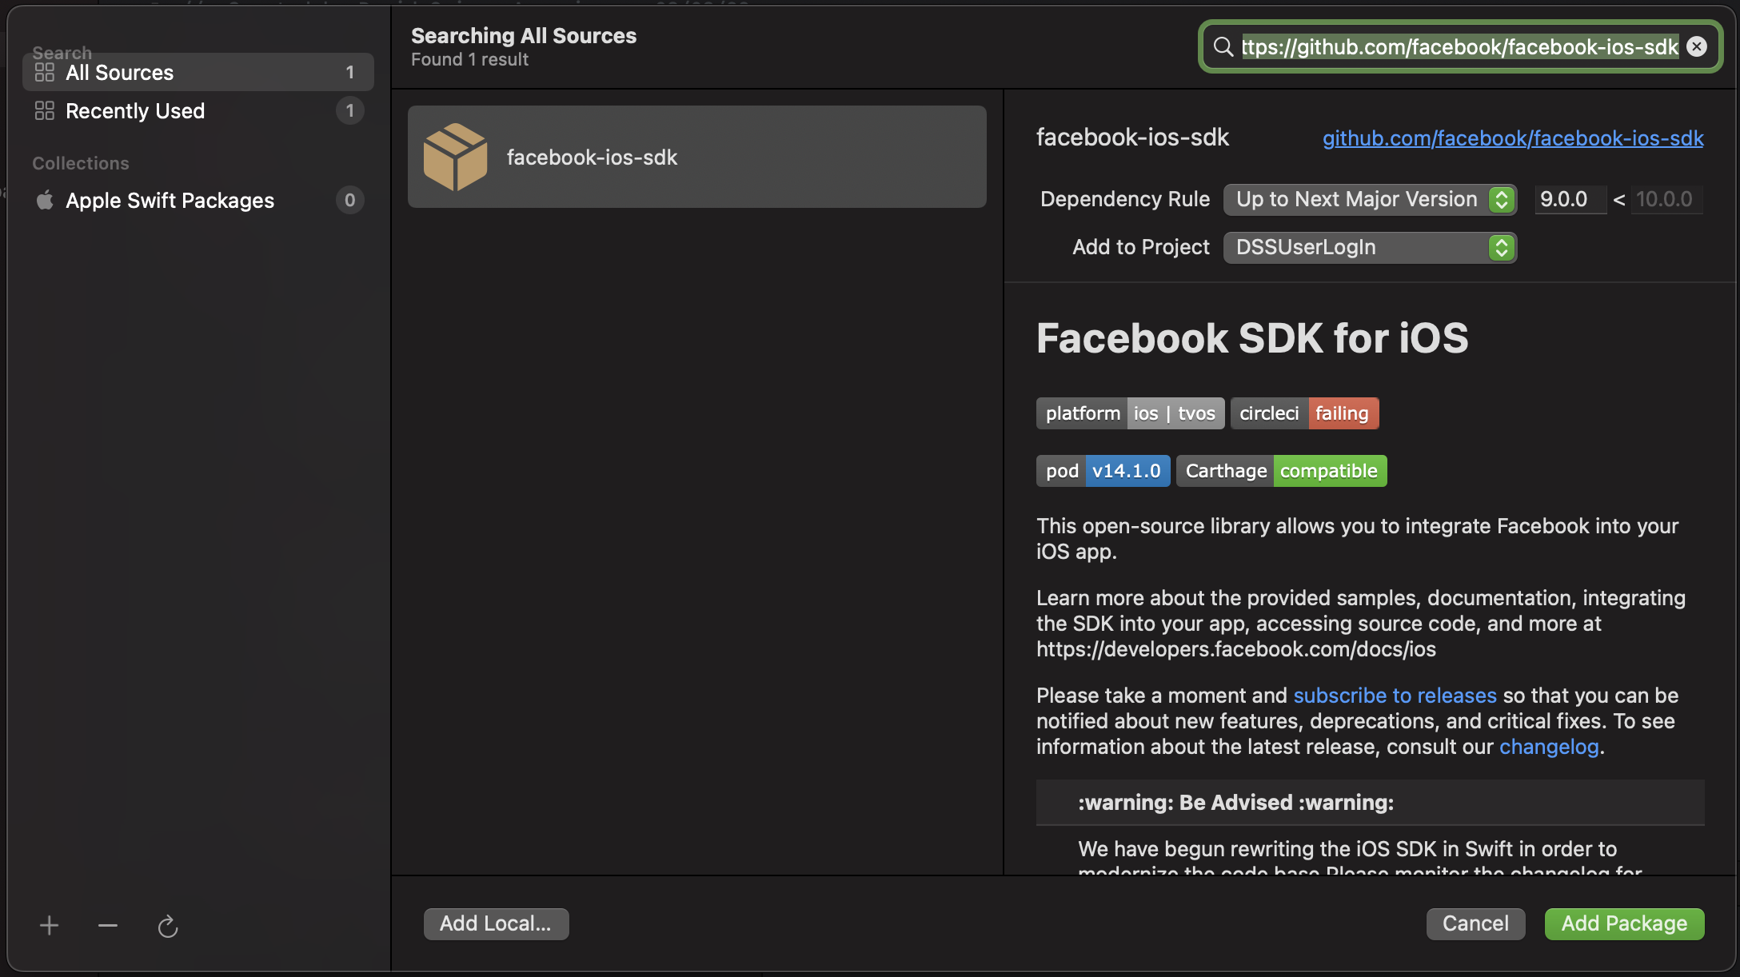Screen dimensions: 1740x977
Task: Click the Recently Used grid icon
Action: pos(45,110)
